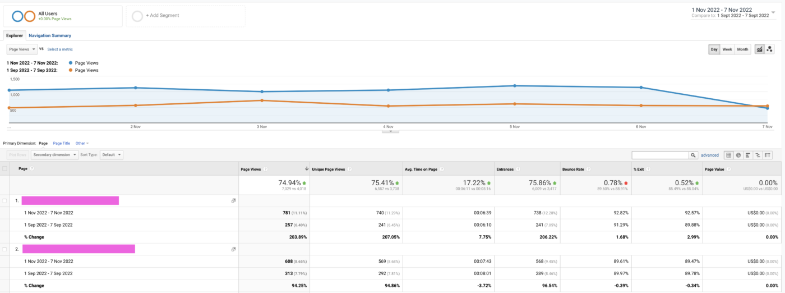
Task: Select the Percentage pie chart view icon
Action: [738, 155]
